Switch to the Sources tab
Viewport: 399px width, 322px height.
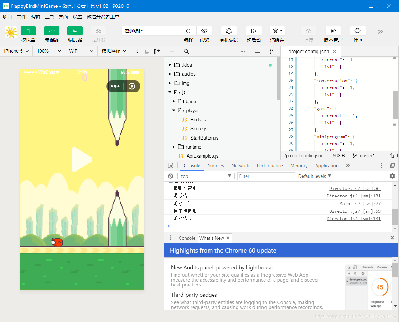pyautogui.click(x=216, y=166)
